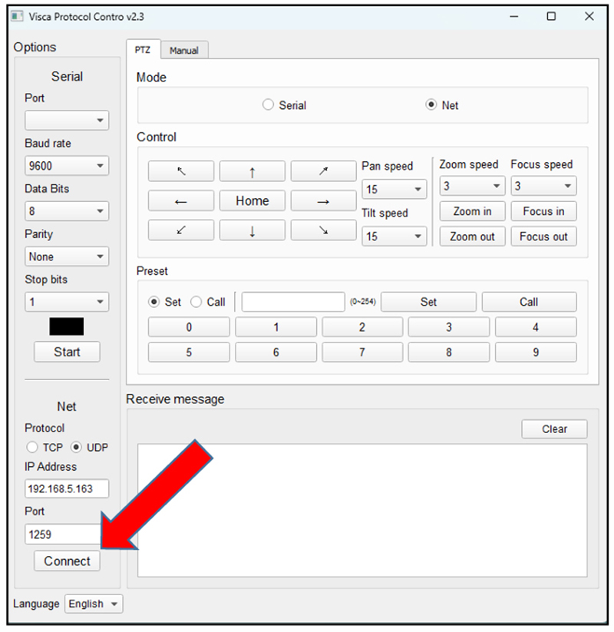Click preset number 7 button
614x632 pixels.
pyautogui.click(x=362, y=352)
